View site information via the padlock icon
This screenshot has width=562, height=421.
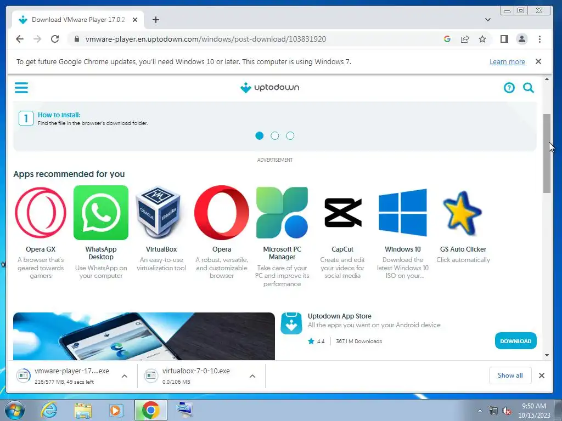click(x=77, y=39)
